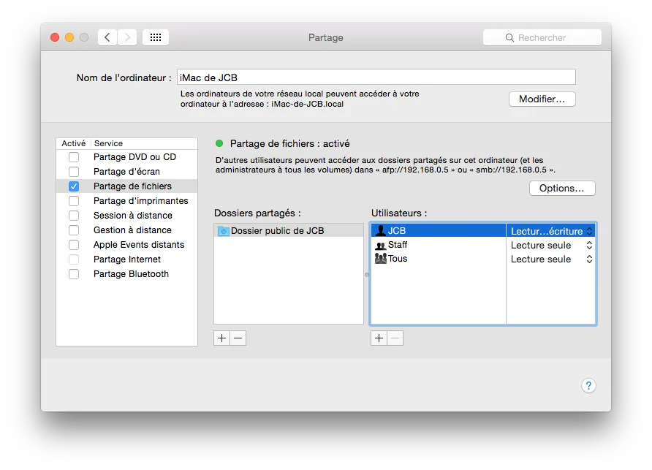Select the Apple Events distants service row
This screenshot has height=470, width=652.
click(127, 245)
